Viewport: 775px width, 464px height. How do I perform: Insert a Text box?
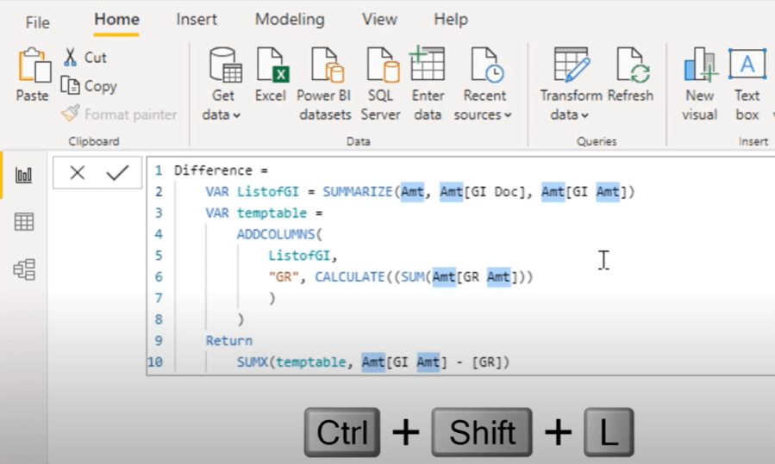coord(747,67)
